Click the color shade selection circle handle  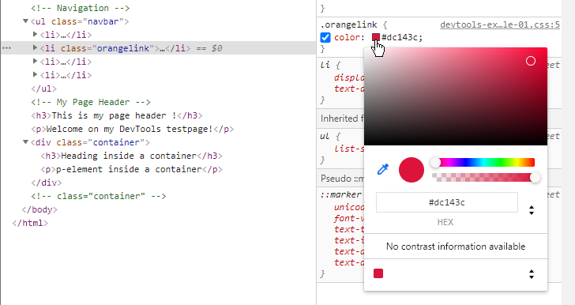(531, 61)
